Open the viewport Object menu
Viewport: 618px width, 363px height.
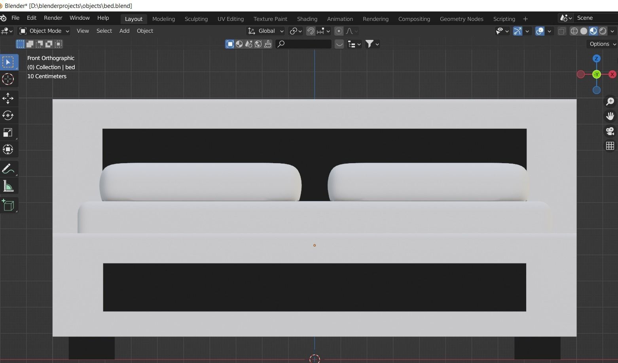point(145,31)
